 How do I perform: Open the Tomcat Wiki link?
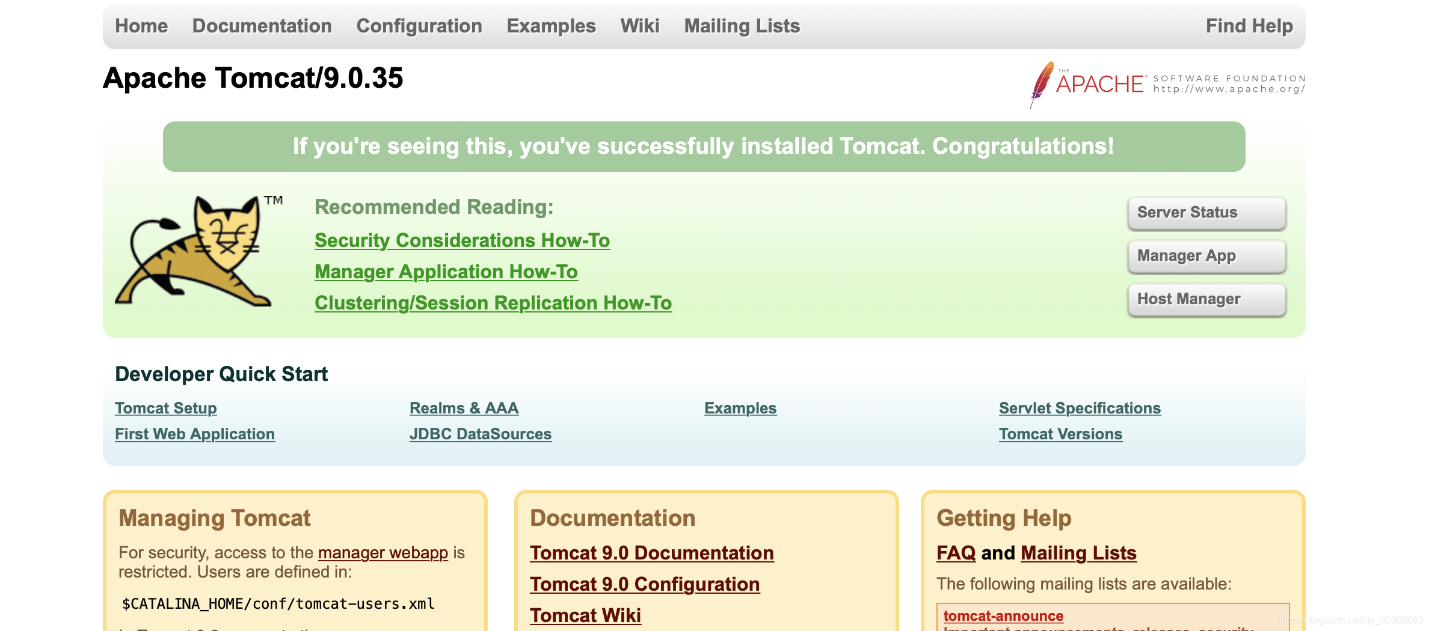pos(585,615)
